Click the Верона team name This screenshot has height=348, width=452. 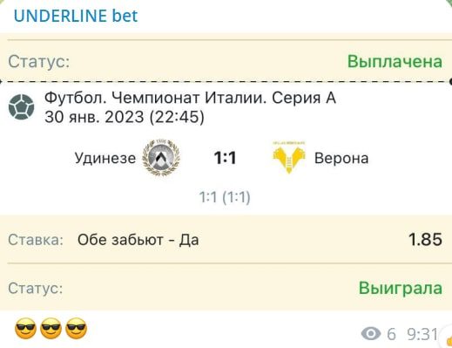(x=341, y=159)
